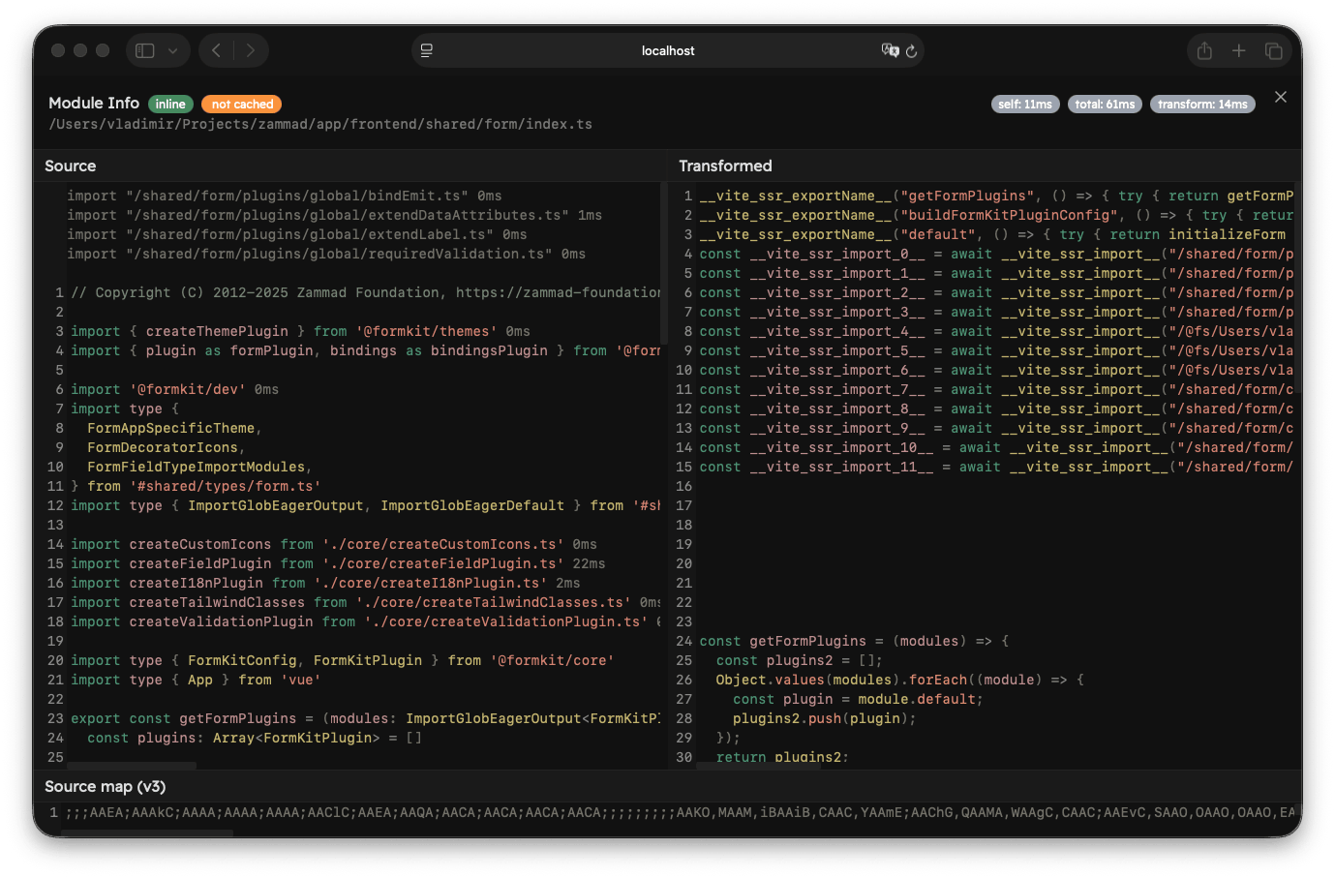Open a new tab with the plus icon
1335x878 pixels.
tap(1239, 50)
